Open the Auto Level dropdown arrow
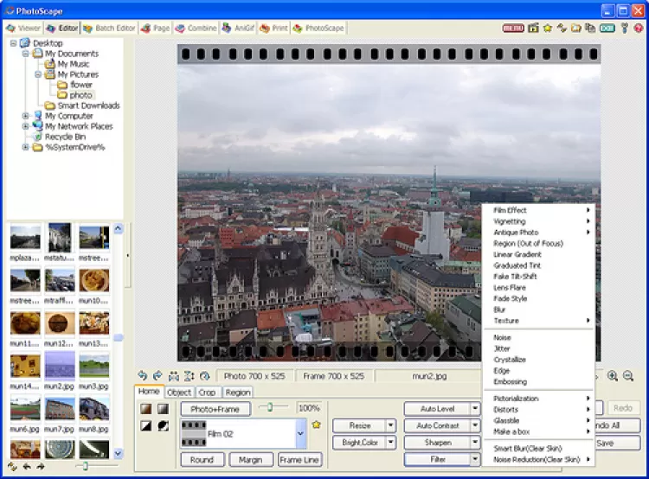This screenshot has height=479, width=649. click(x=475, y=408)
